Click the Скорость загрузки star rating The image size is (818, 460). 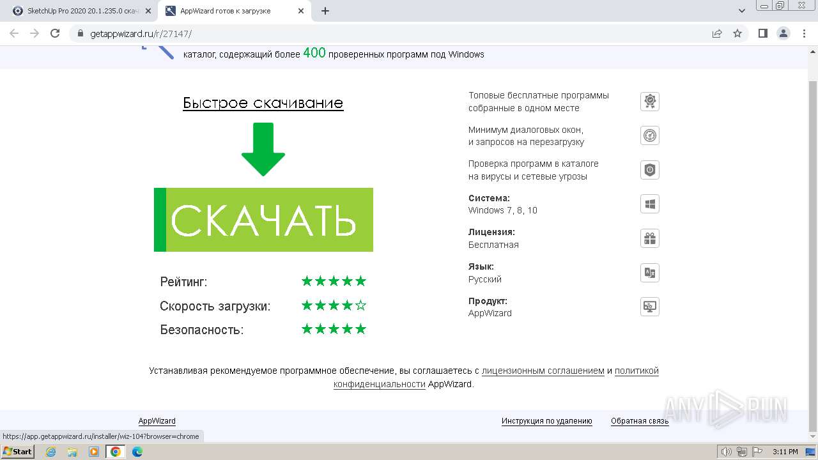tap(334, 305)
